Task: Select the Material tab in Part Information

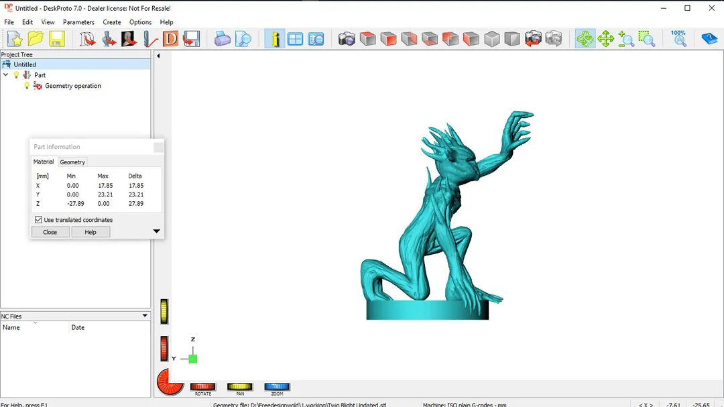Action: 44,162
